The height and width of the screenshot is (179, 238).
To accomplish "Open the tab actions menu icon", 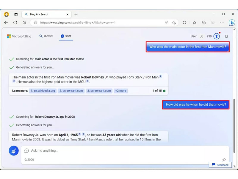I will pyautogui.click(x=16, y=14).
